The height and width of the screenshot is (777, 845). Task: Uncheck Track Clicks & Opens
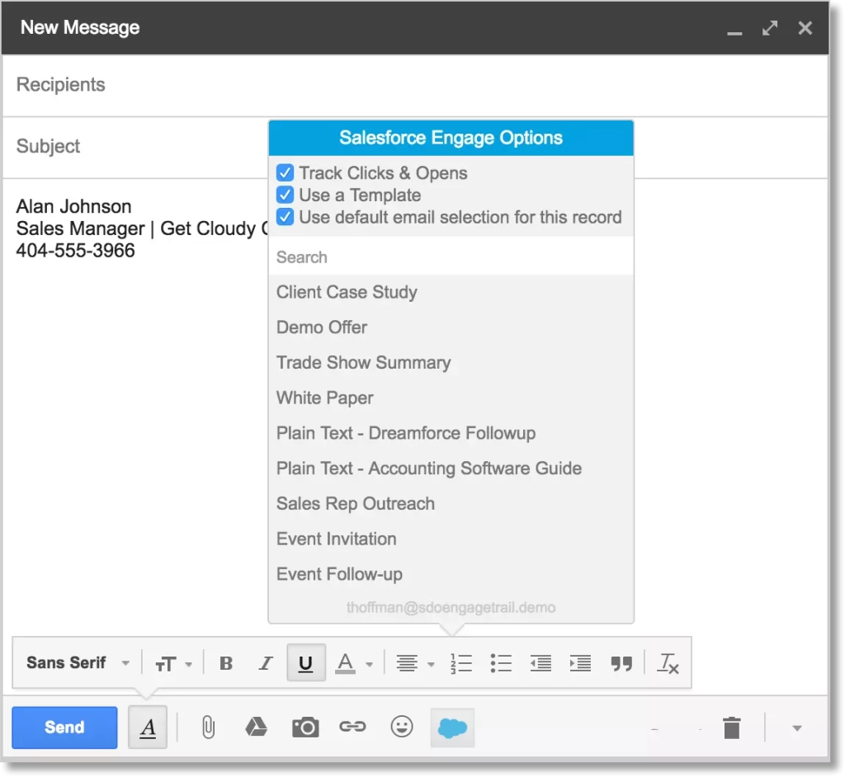(x=285, y=173)
